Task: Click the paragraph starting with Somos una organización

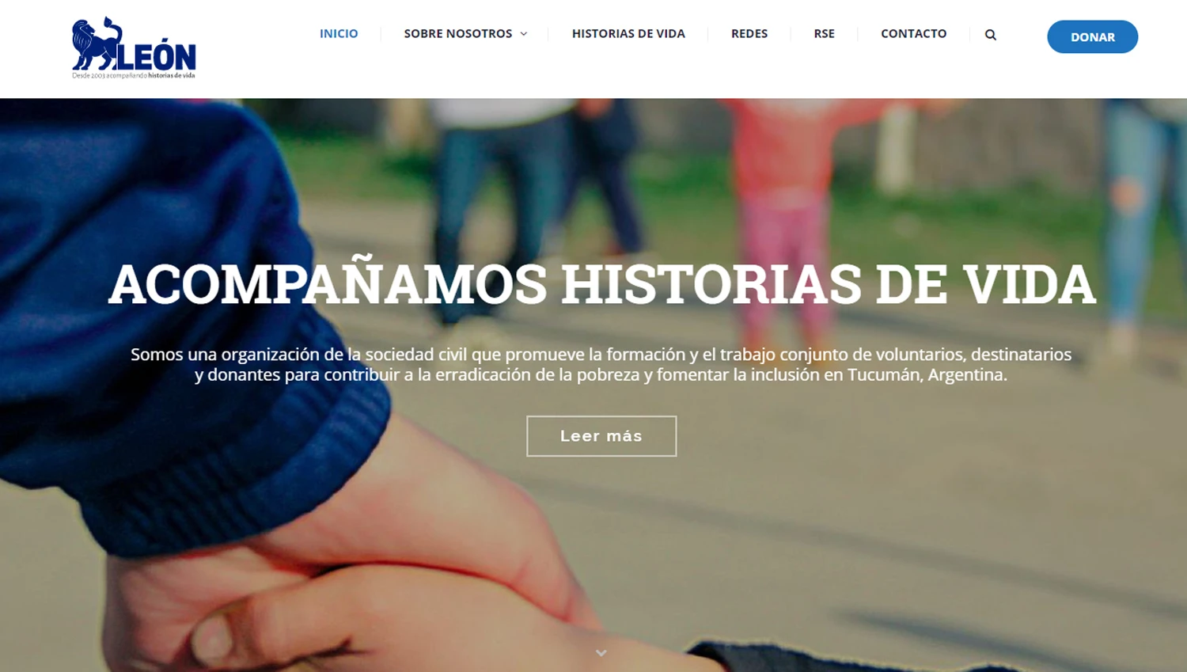Action: click(x=601, y=364)
